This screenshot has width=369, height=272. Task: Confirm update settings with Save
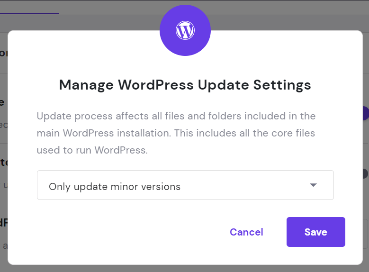click(315, 232)
